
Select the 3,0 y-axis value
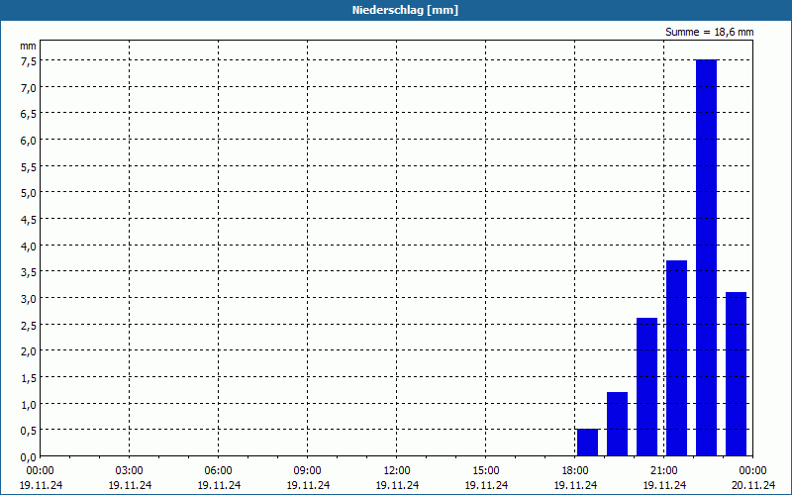(29, 299)
